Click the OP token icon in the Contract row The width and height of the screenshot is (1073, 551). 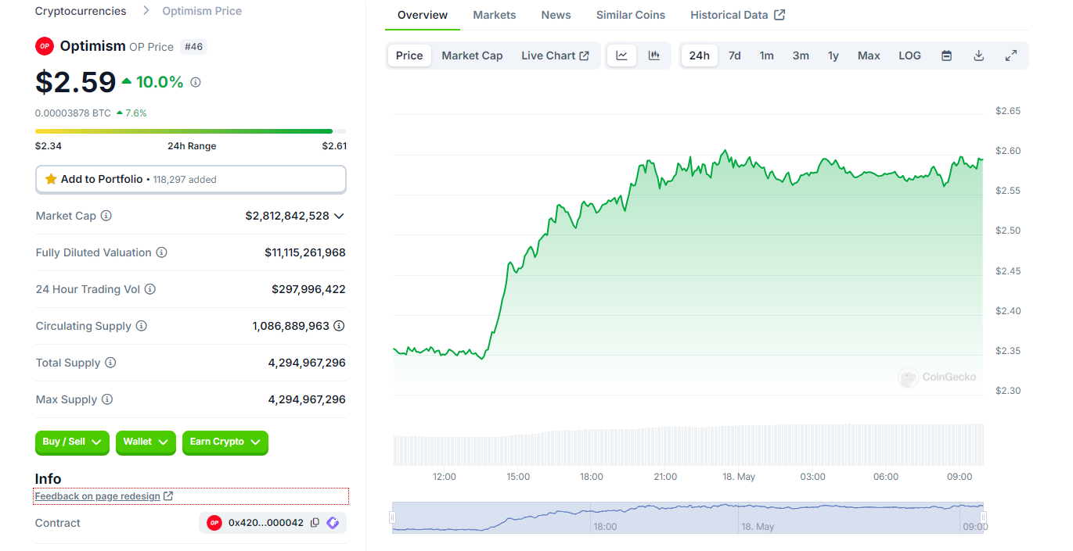tap(214, 523)
